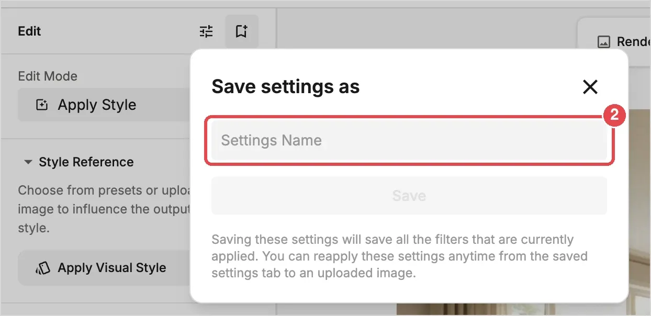
Task: Click the Edit Mode label
Action: 48,76
